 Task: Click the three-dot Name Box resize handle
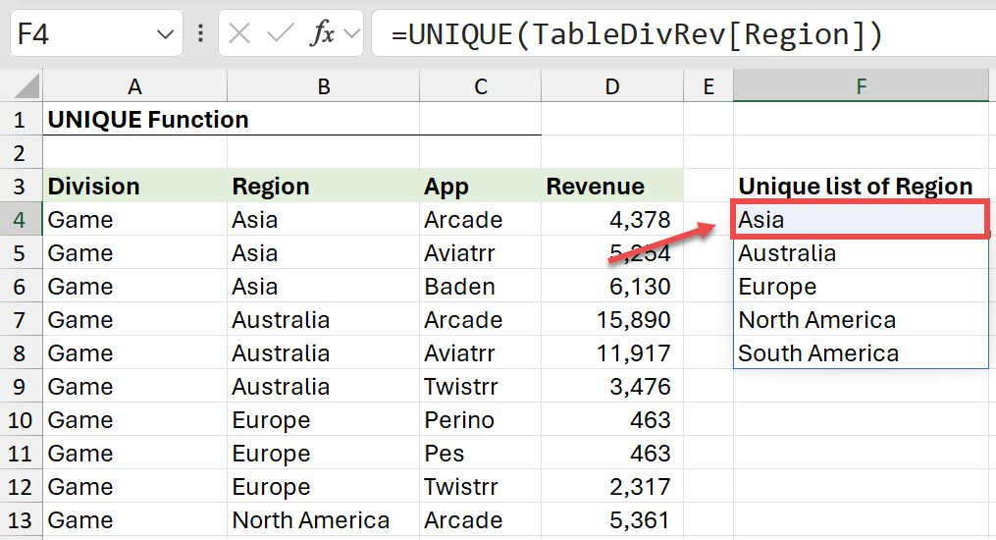point(200,34)
